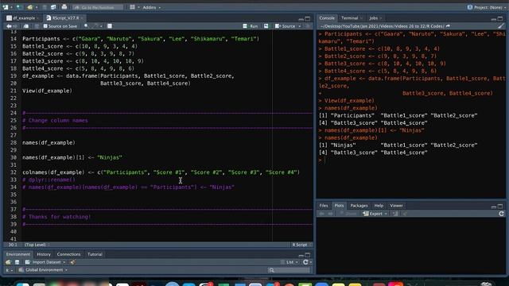Open the Help tab
This screenshot has width=509, height=286.
pos(379,206)
